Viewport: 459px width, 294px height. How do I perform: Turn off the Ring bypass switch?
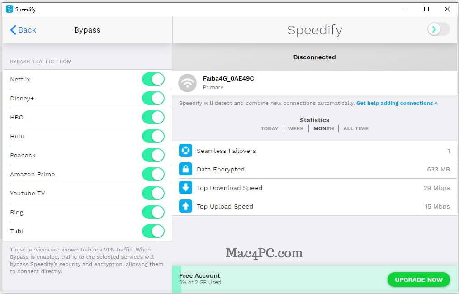(153, 212)
